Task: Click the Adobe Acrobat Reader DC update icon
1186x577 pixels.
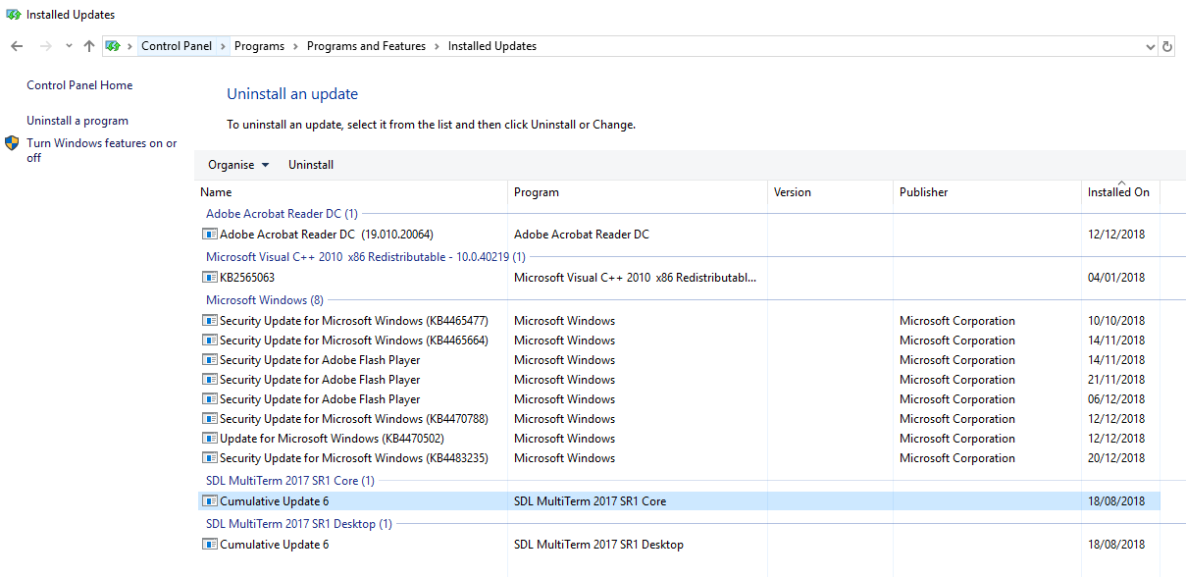Action: [x=209, y=235]
